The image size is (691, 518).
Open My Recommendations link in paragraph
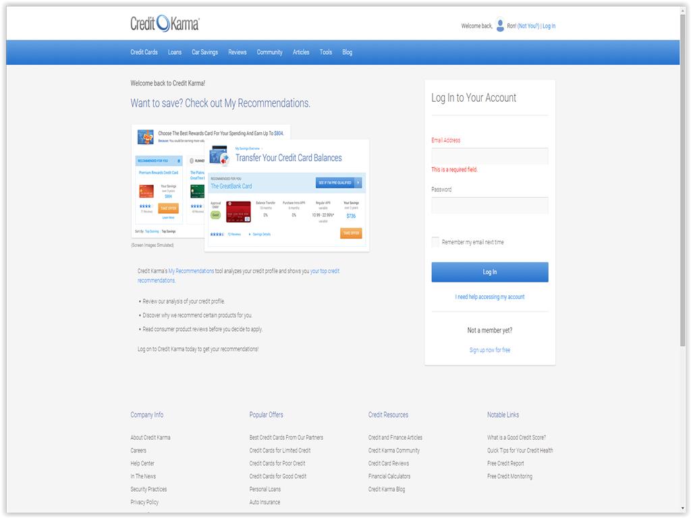coord(191,271)
